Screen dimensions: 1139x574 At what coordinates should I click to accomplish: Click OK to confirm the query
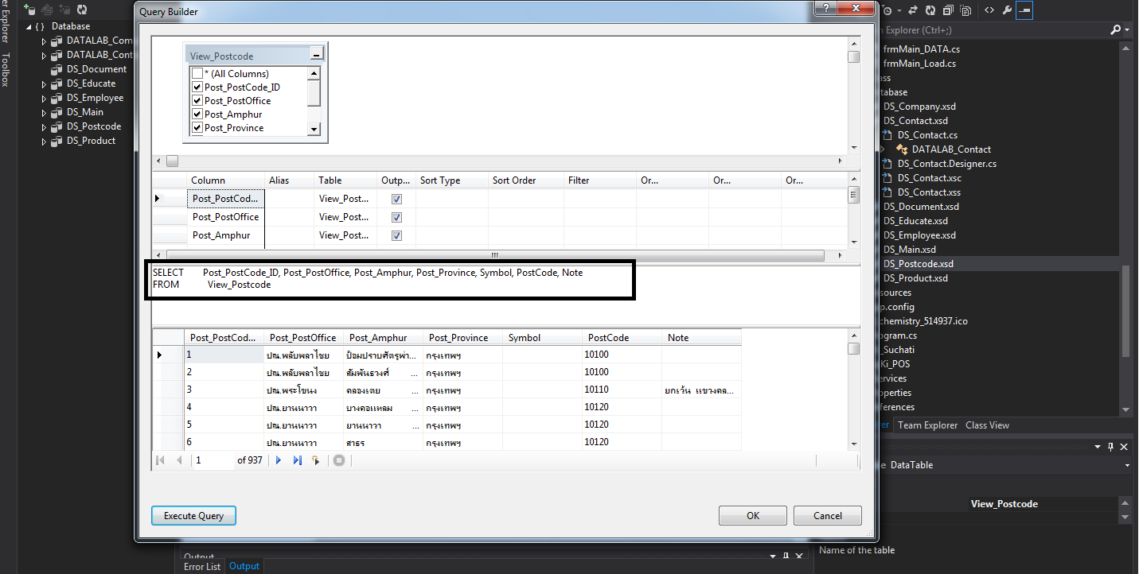tap(752, 516)
